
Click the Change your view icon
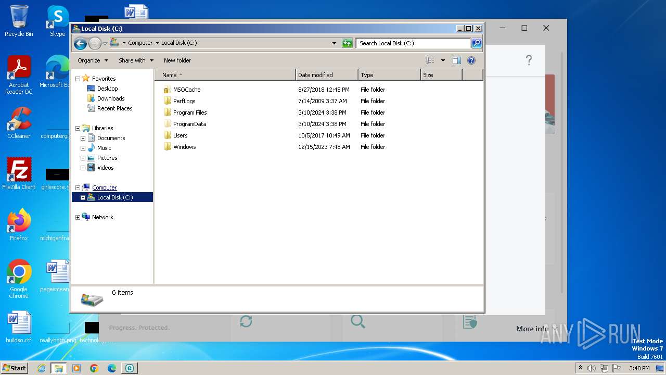tap(430, 60)
